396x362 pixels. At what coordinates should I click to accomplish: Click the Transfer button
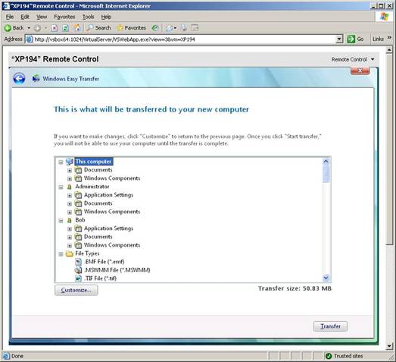point(330,326)
